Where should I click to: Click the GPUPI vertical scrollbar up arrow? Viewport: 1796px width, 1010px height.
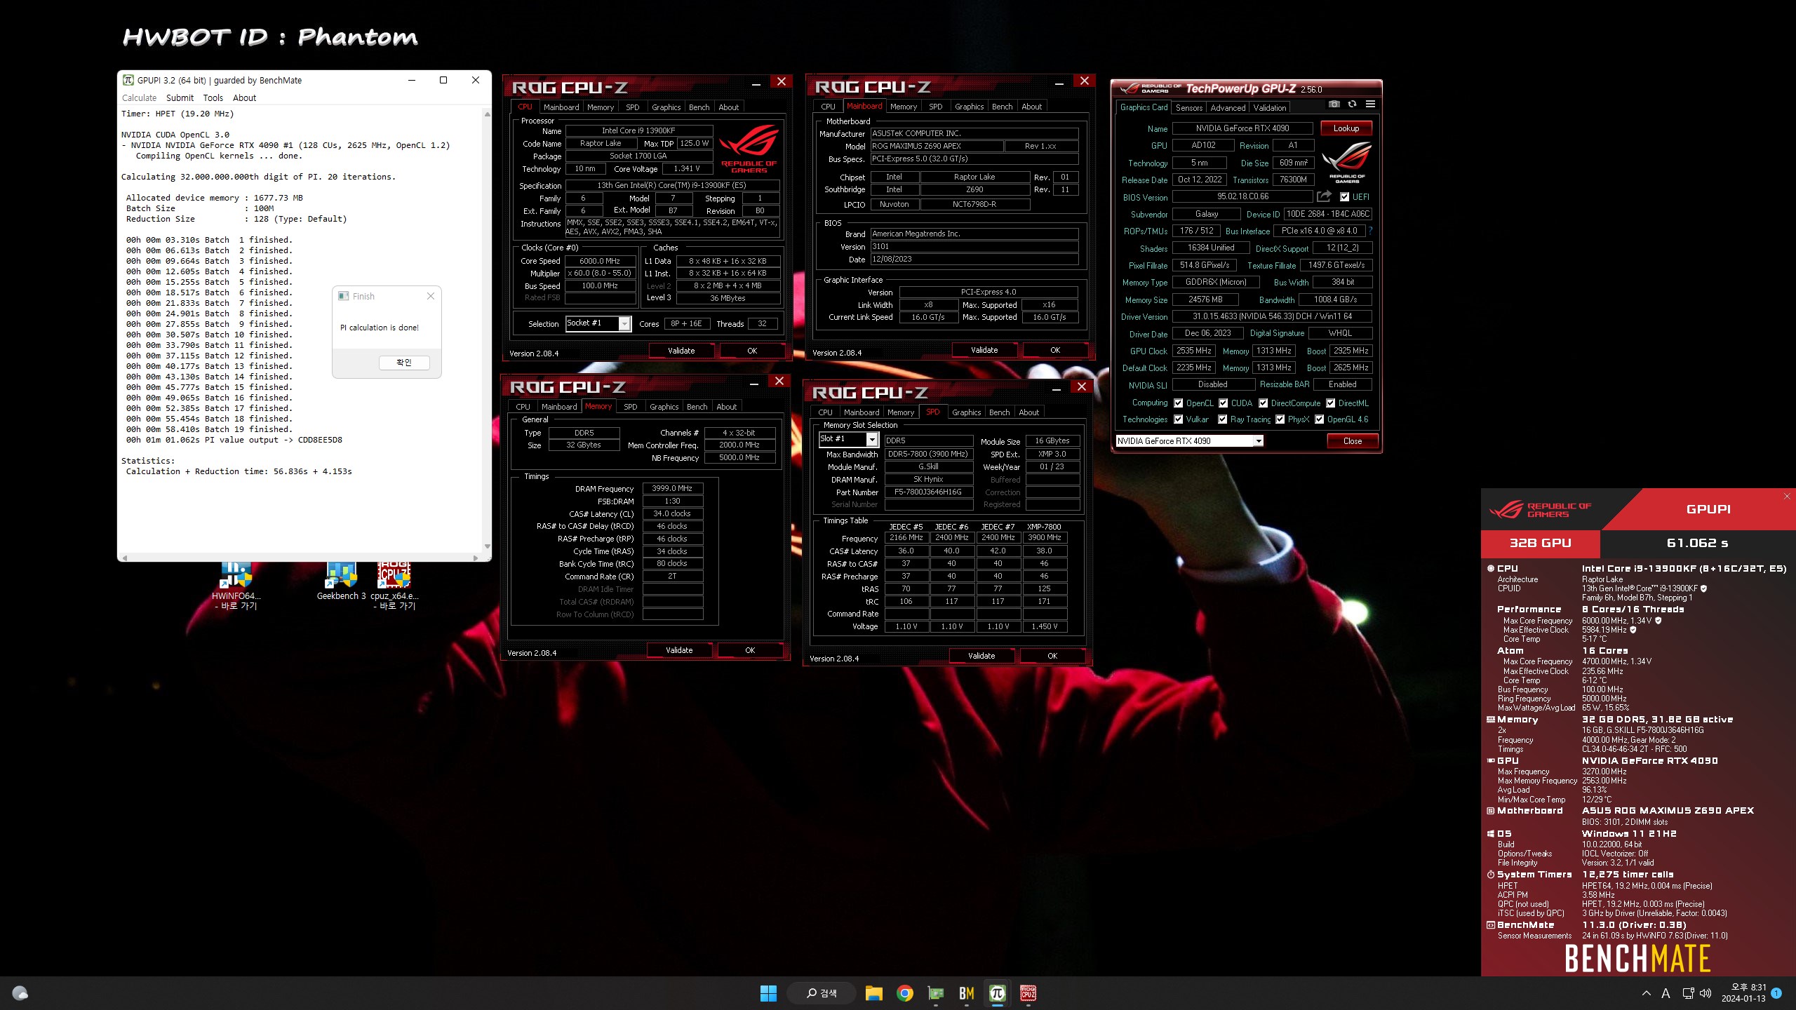tap(487, 114)
